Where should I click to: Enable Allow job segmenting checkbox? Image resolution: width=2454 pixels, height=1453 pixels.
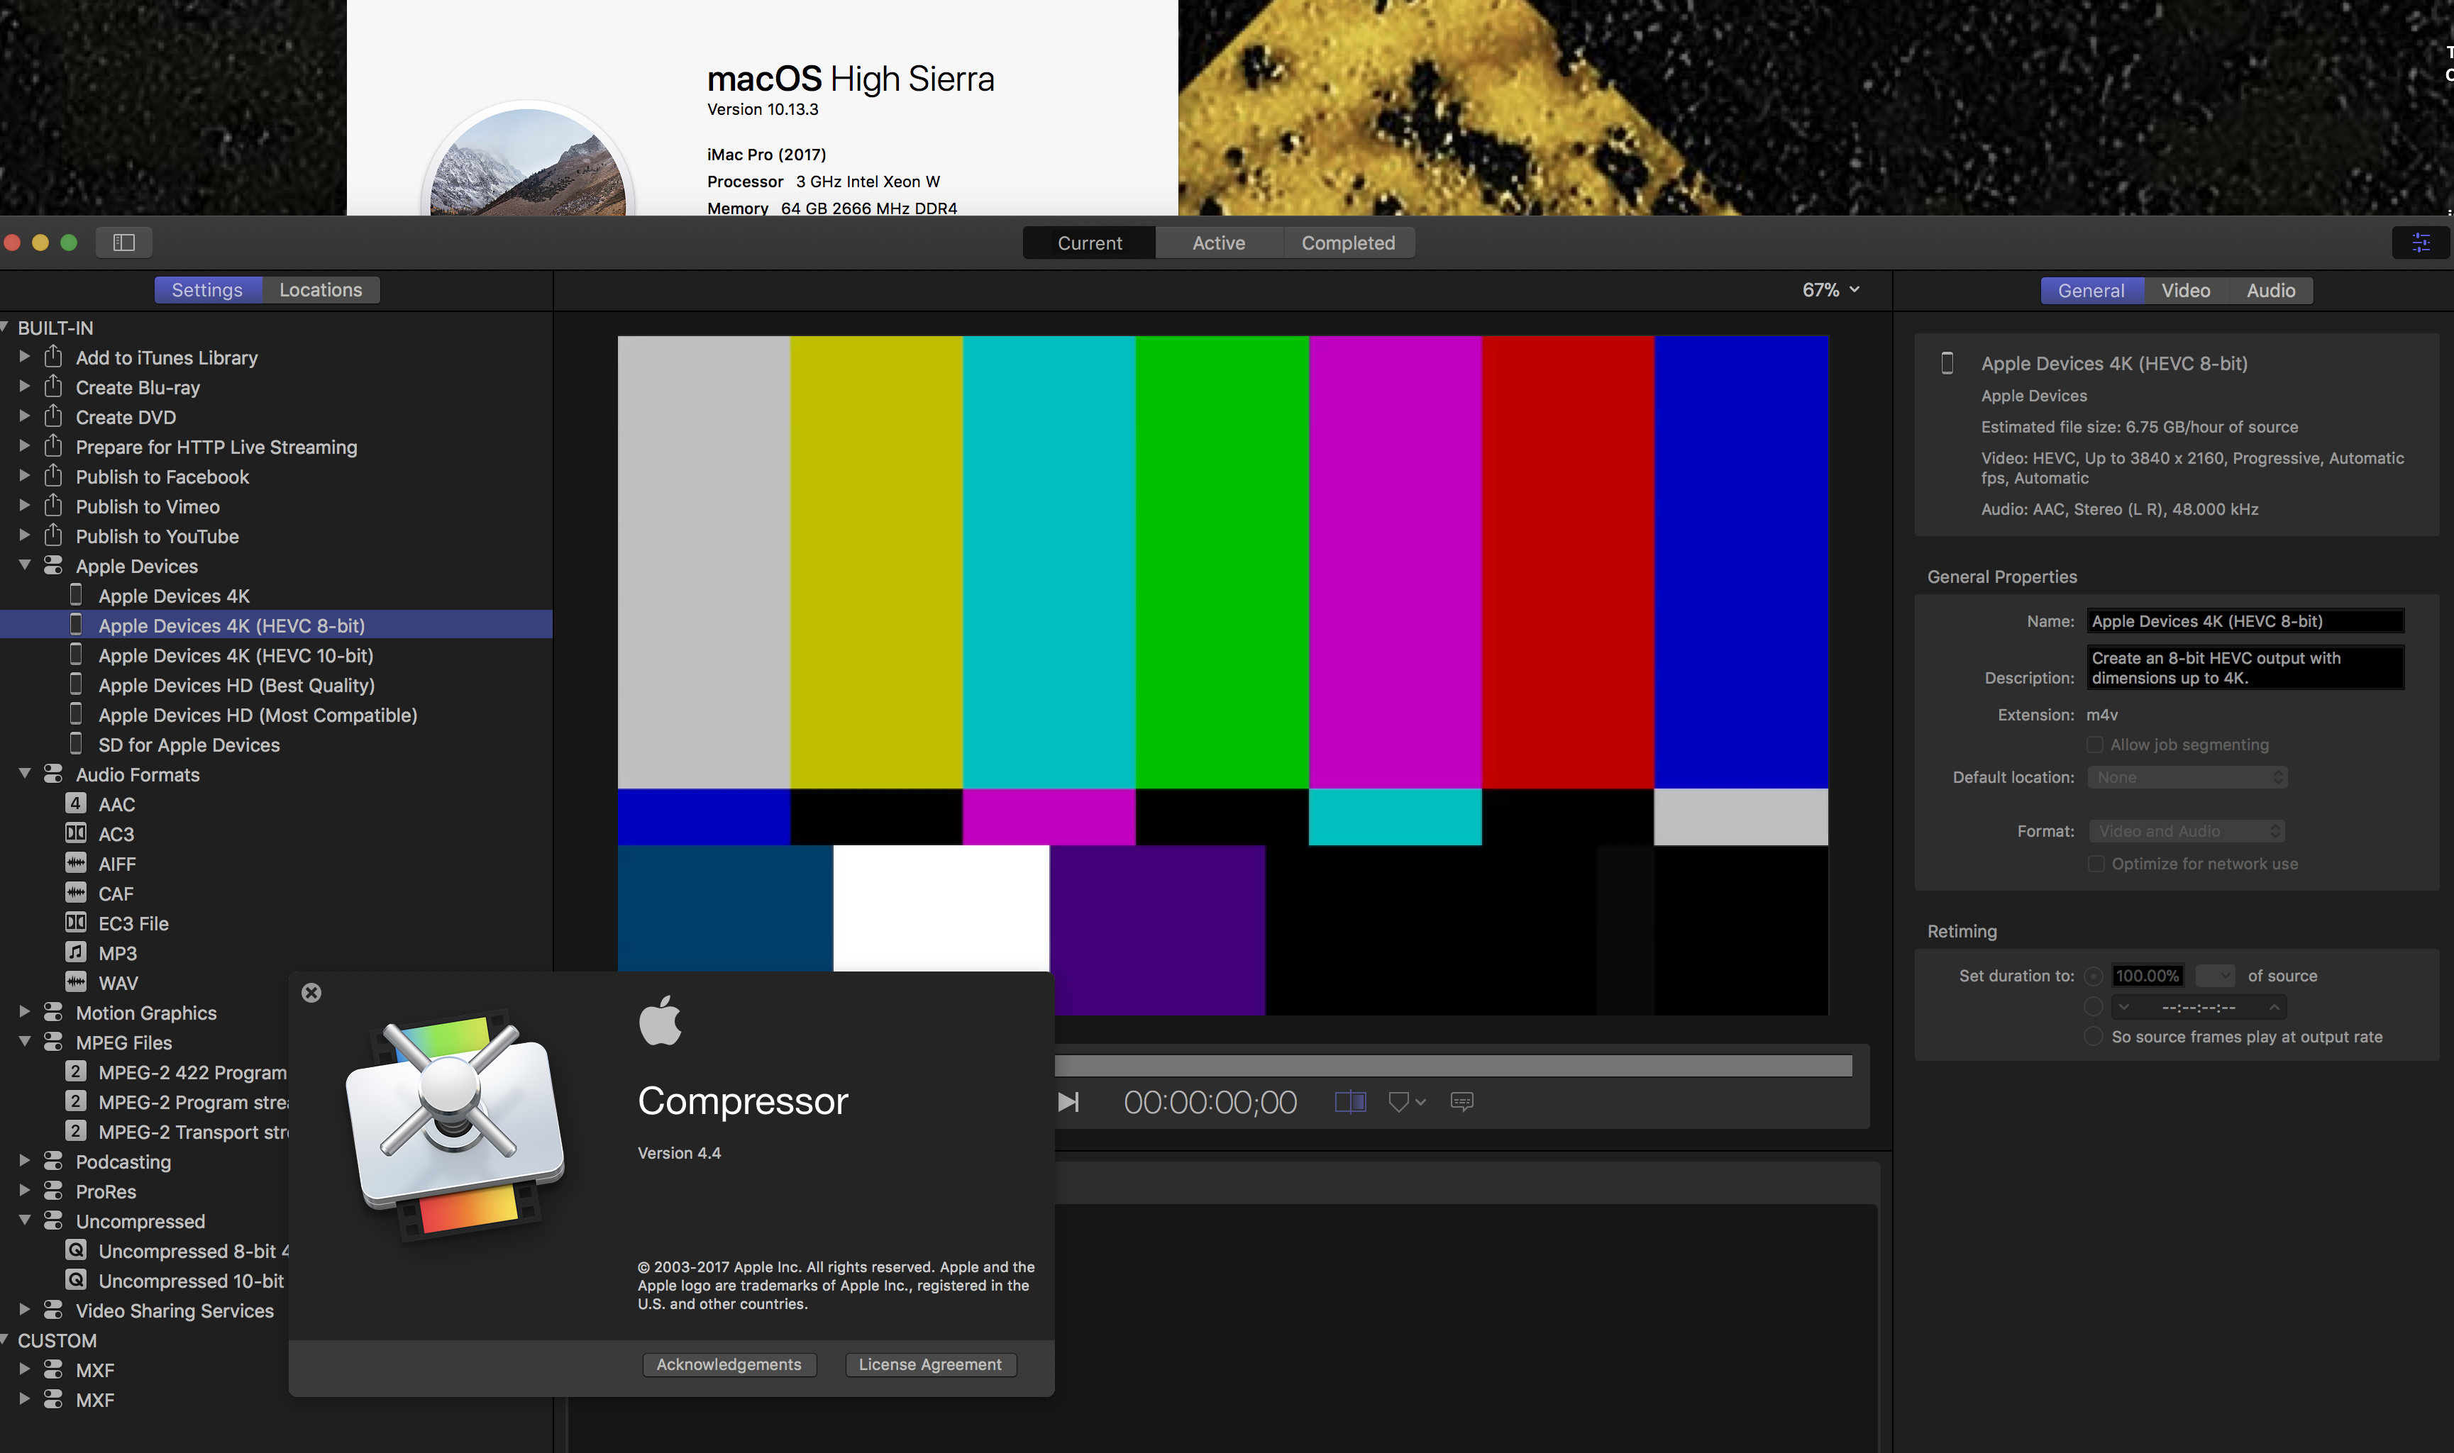point(2094,745)
